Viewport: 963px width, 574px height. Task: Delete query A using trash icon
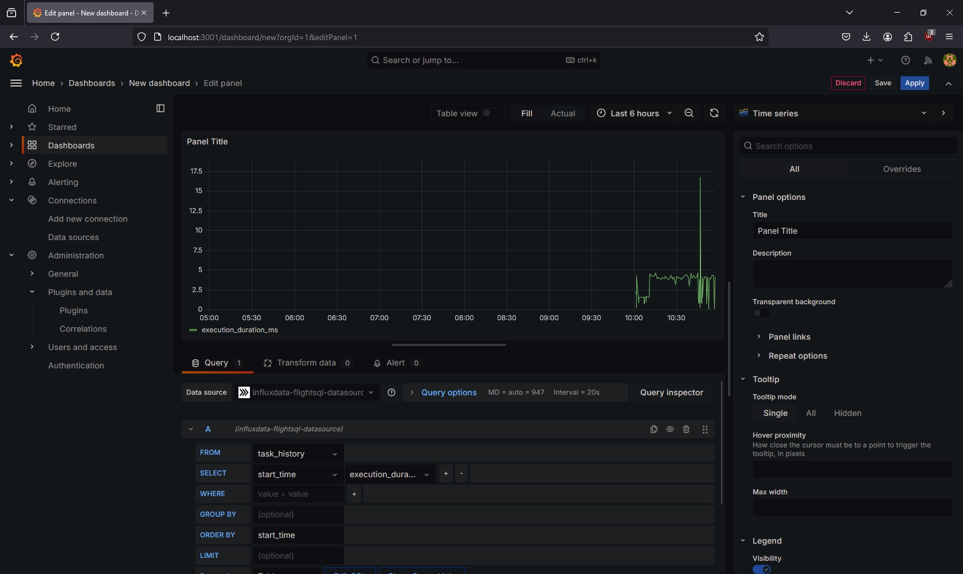click(x=686, y=429)
